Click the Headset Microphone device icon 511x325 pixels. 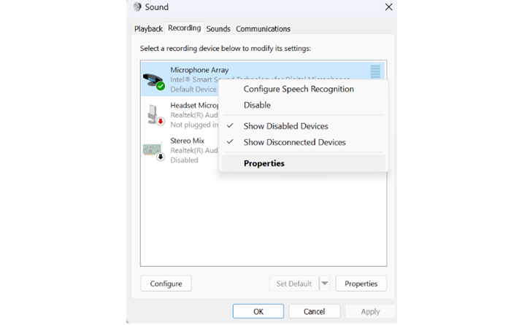coord(155,115)
